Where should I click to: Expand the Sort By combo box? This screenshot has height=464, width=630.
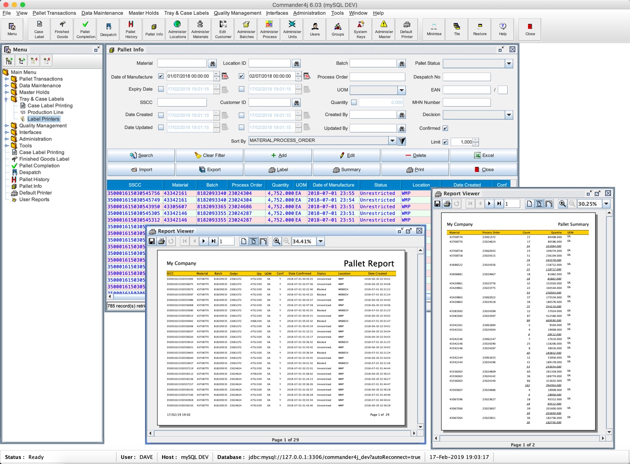392,141
